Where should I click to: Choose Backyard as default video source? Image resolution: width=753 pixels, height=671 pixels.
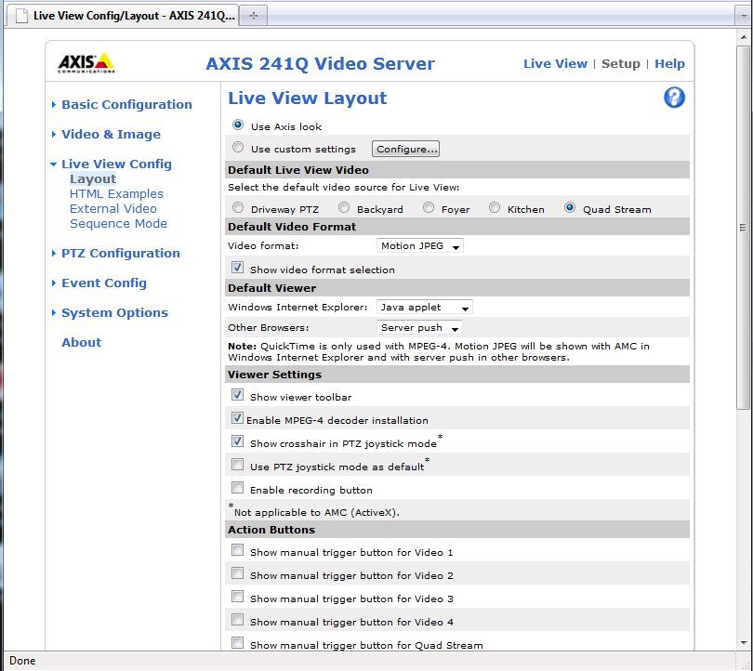(x=344, y=207)
